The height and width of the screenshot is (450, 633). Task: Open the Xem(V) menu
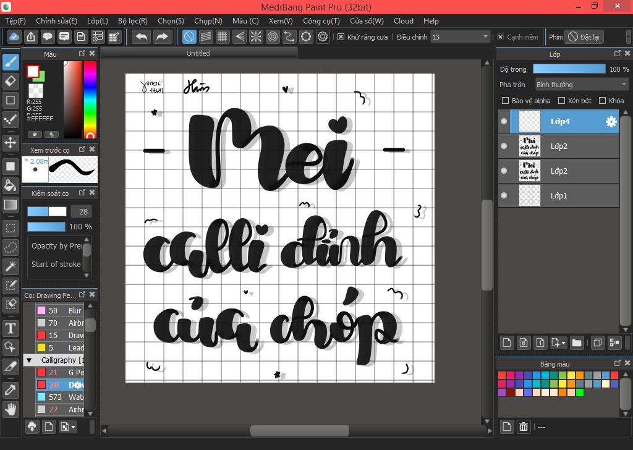(x=281, y=21)
